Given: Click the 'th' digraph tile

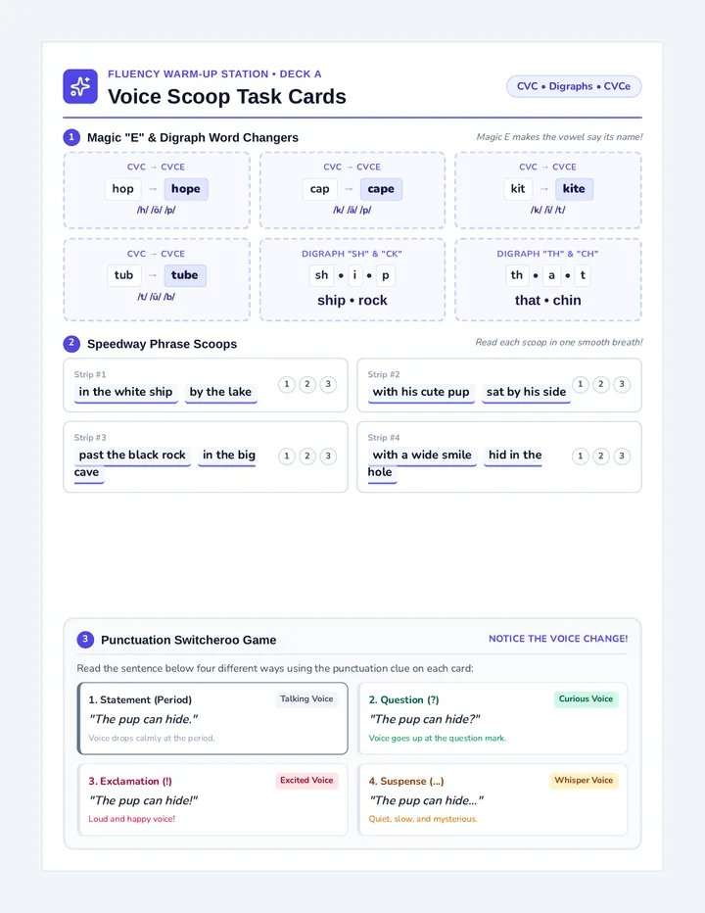Looking at the screenshot, I should 517,275.
